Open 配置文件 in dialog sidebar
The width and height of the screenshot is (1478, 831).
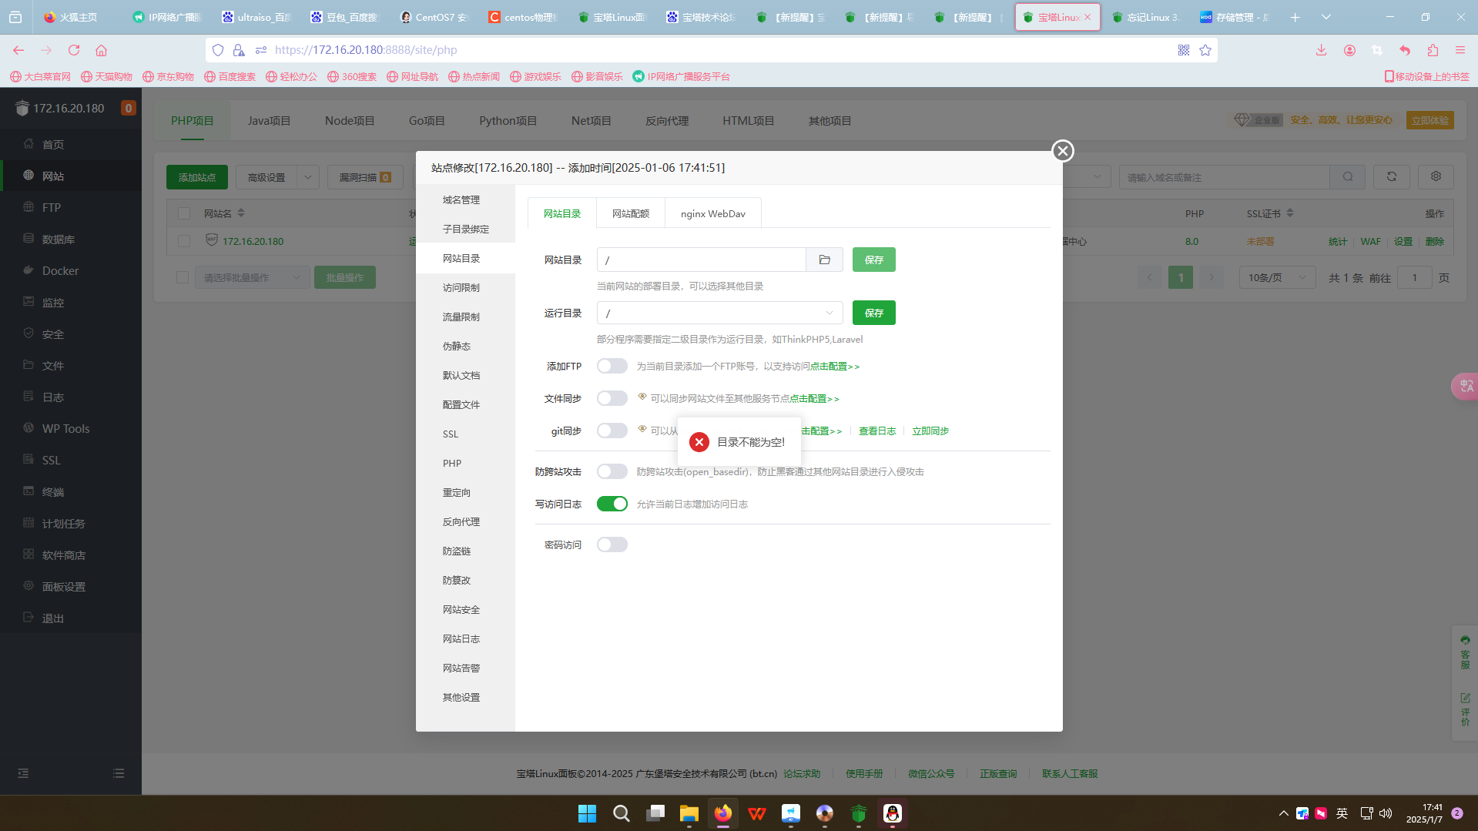pos(461,404)
